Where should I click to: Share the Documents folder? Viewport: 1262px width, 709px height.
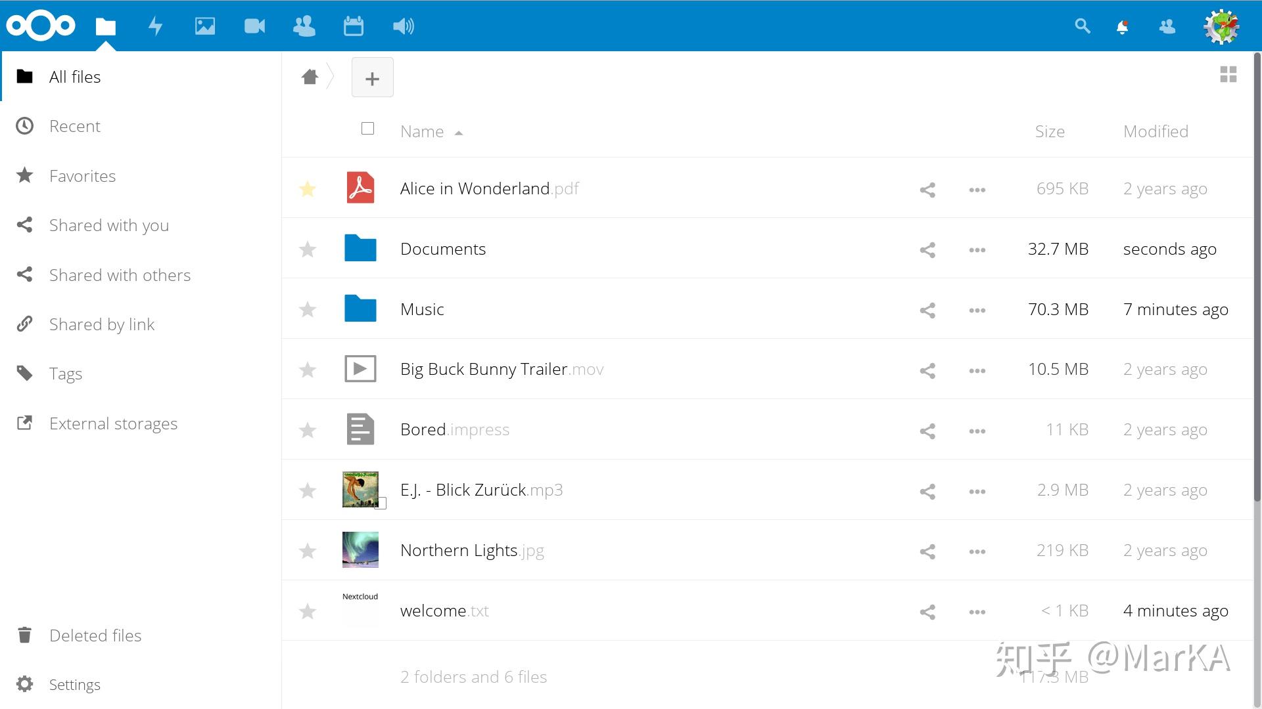coord(927,250)
